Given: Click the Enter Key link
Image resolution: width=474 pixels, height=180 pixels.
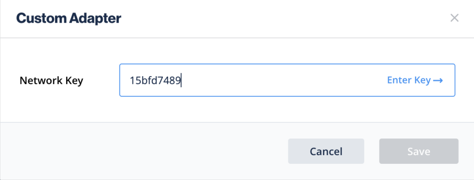Looking at the screenshot, I should click(x=415, y=80).
